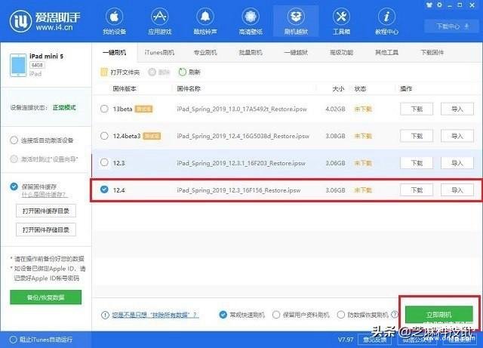Click the i4 爱思助手 logo
Screen dimensions: 483x348
pyautogui.click(x=45, y=21)
